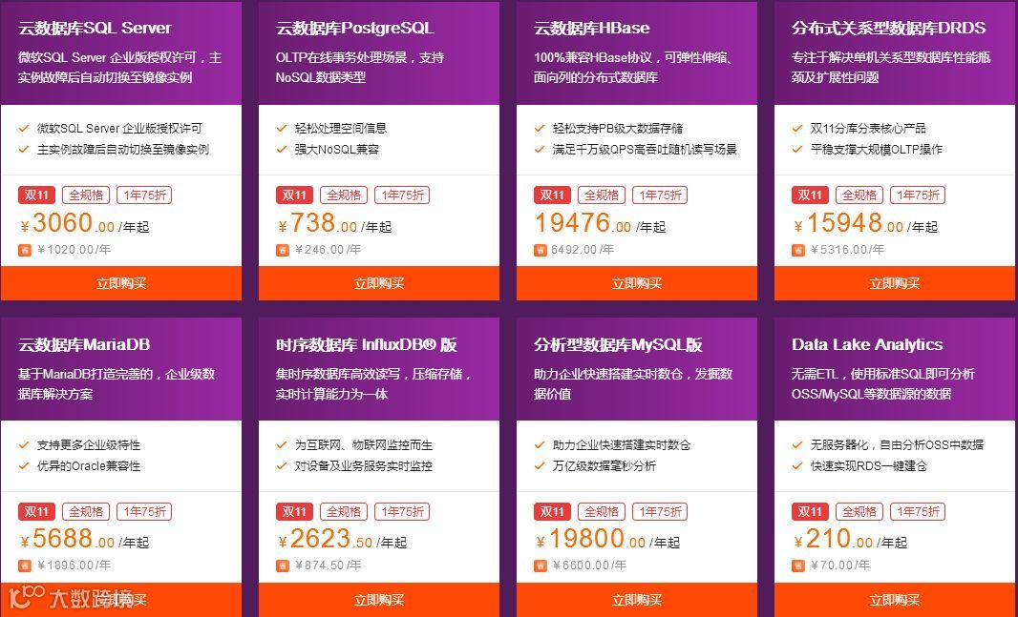Click feature text 无服务器化，自由分析OSS中数据

point(897,444)
